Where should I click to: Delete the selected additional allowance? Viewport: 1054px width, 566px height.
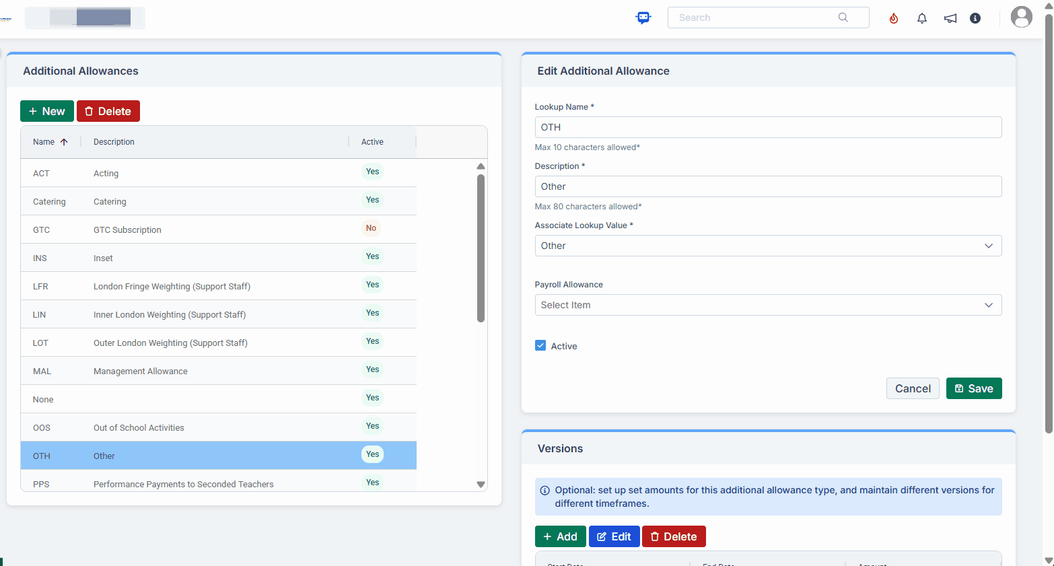(x=108, y=111)
